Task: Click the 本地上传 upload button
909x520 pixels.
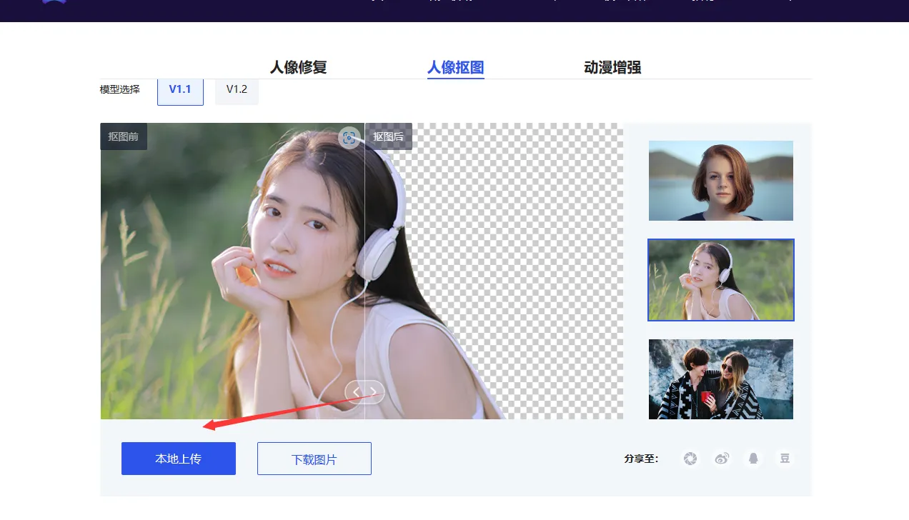Action: 179,459
